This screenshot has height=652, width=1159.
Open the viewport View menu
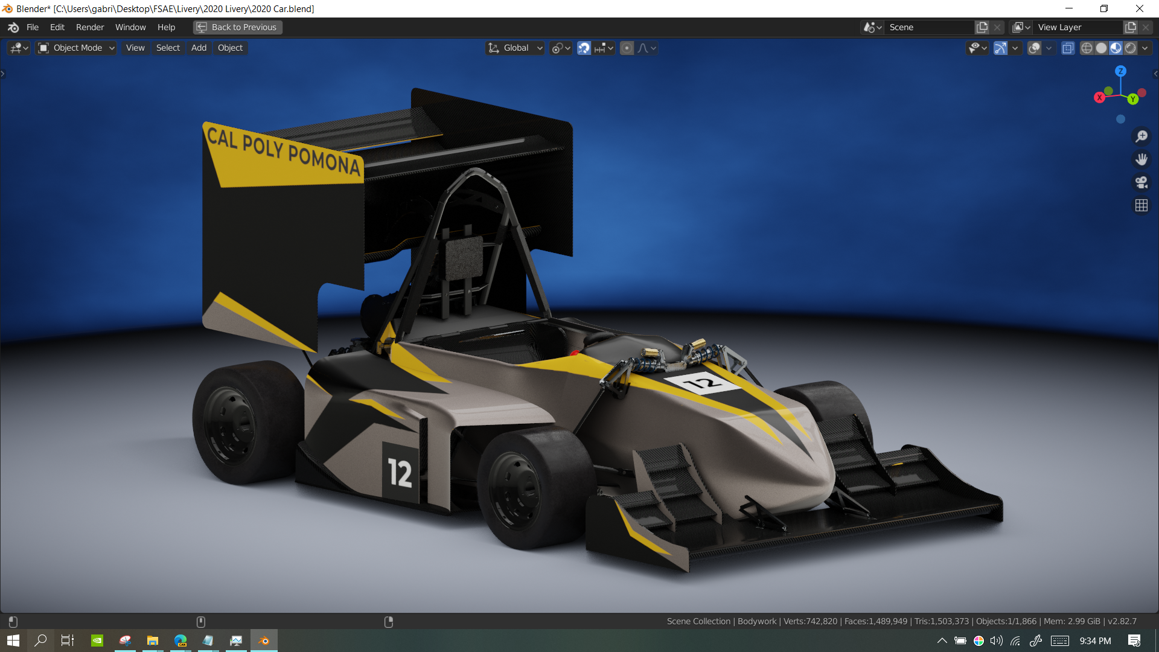tap(135, 48)
